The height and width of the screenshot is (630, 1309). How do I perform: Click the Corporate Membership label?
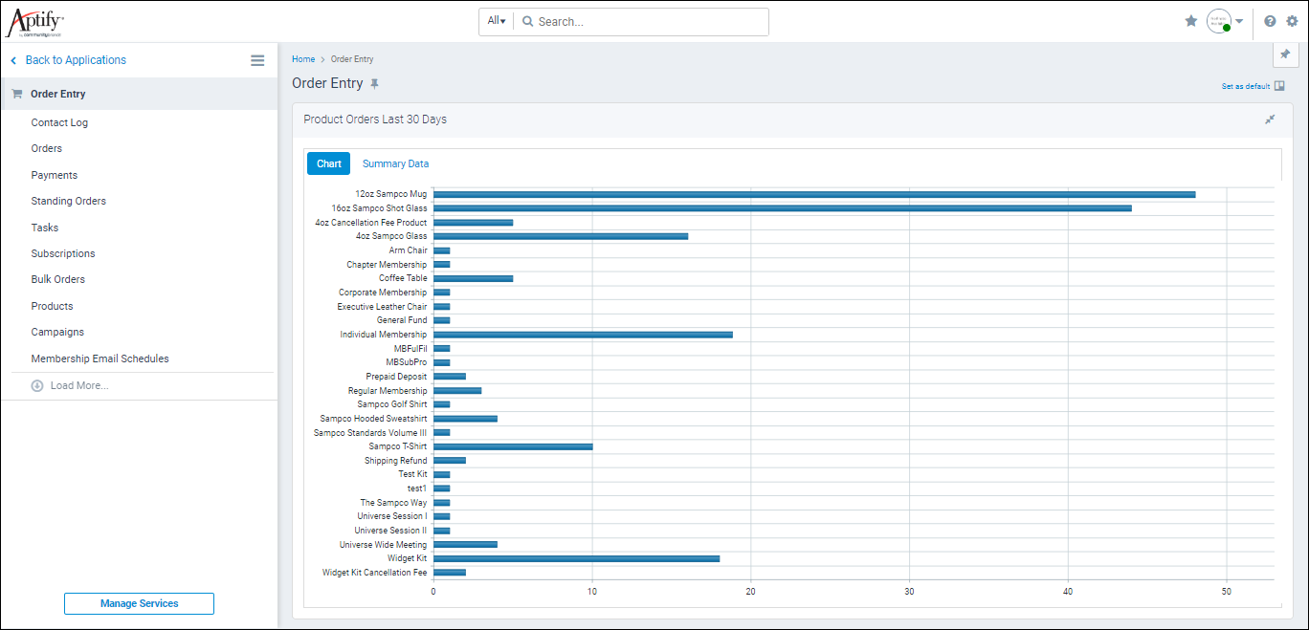point(383,293)
